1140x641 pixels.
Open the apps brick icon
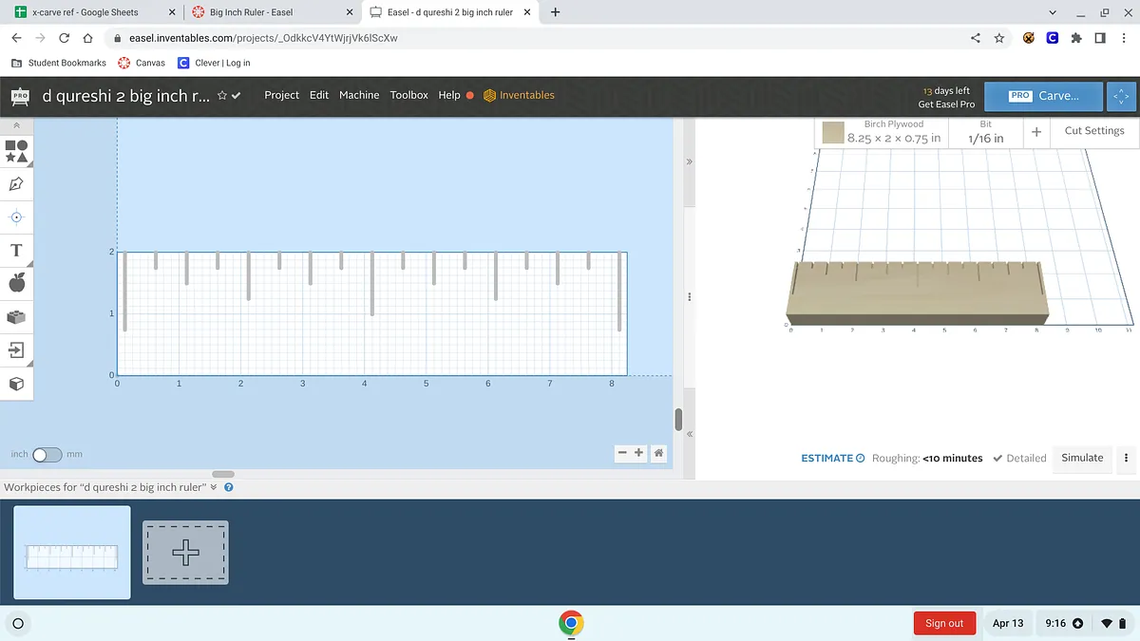click(x=16, y=317)
